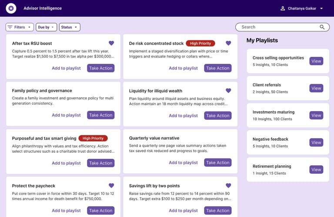View the Cross selling opportunities playlist
Viewport: 334px width, 217px height.
316,61
